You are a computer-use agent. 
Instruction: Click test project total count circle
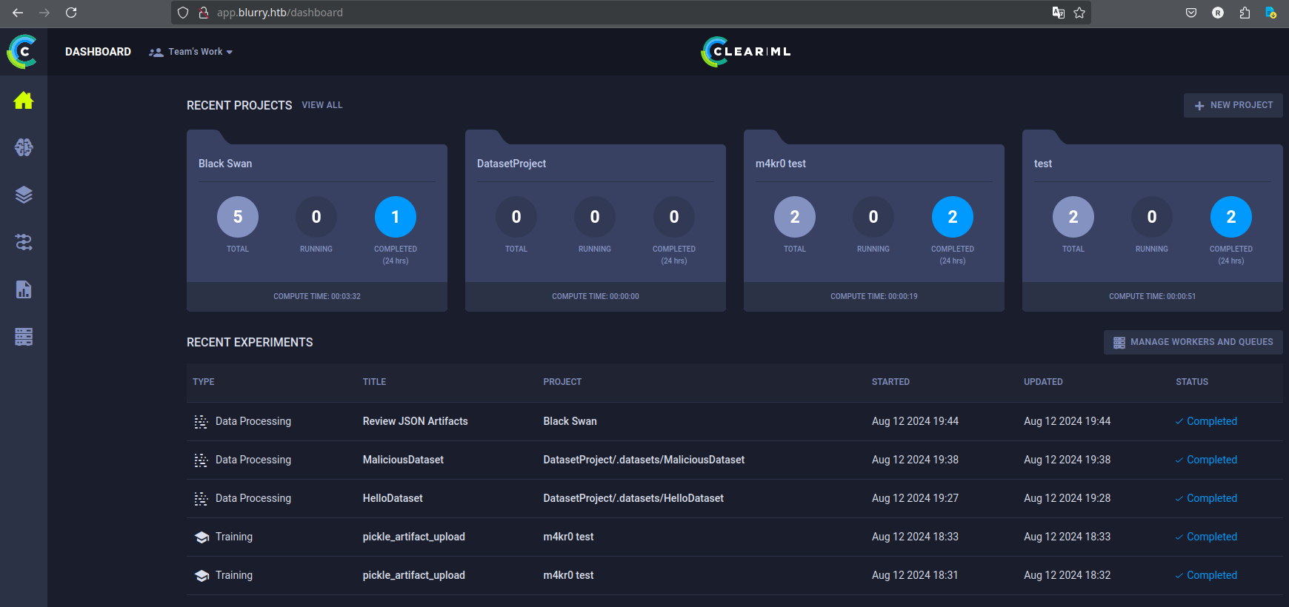coord(1073,217)
